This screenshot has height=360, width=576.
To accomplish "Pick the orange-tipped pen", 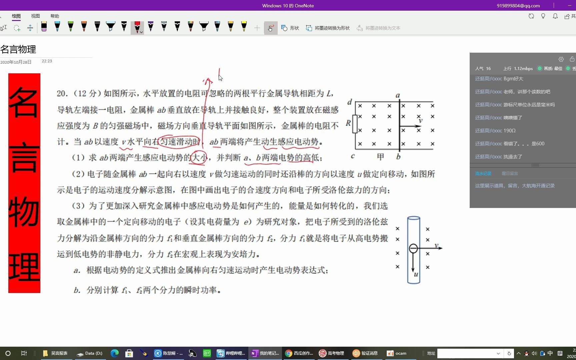I will [84, 27].
